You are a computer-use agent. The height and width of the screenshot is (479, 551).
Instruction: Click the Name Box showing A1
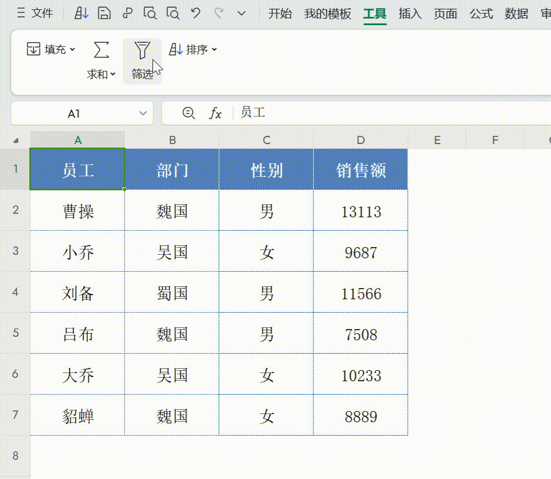pos(74,114)
